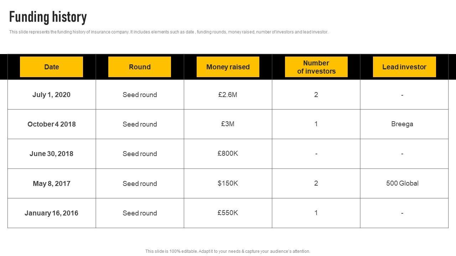
Task: Select the Number of investors header
Action: click(x=316, y=67)
